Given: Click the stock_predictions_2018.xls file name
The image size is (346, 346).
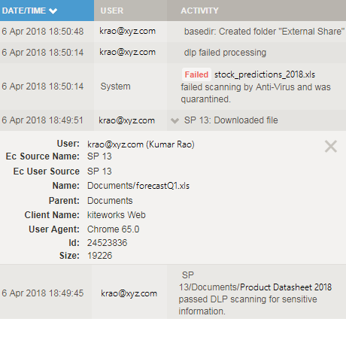Looking at the screenshot, I should click(265, 74).
